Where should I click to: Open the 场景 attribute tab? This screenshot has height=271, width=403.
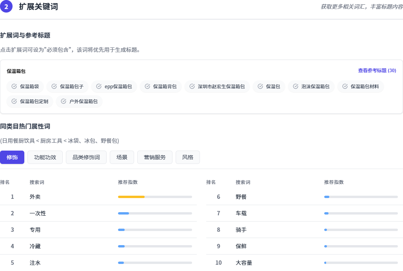[x=122, y=157]
